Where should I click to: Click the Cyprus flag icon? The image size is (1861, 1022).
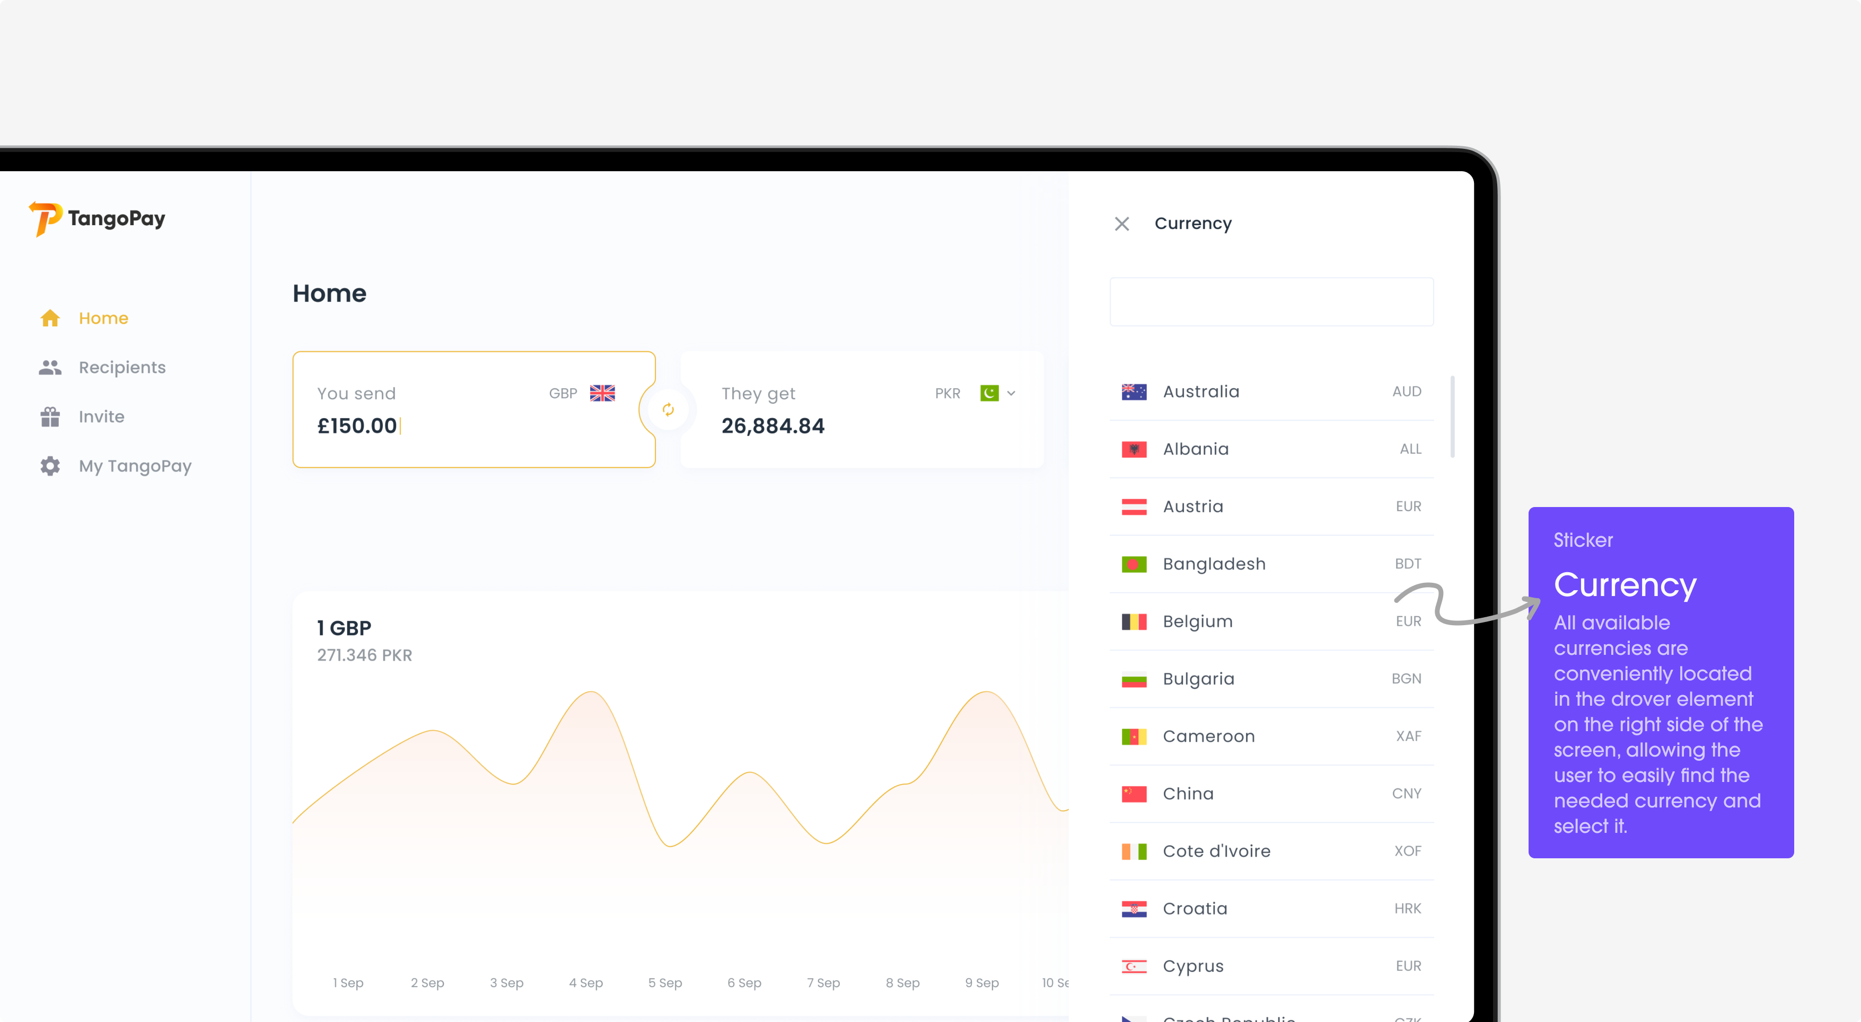1134,966
